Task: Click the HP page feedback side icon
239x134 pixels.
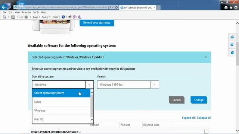Action: 232,52
